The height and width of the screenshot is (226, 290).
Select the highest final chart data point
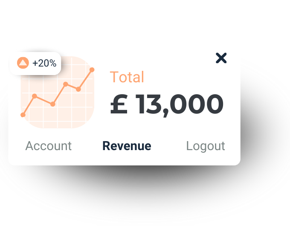[x=92, y=70]
